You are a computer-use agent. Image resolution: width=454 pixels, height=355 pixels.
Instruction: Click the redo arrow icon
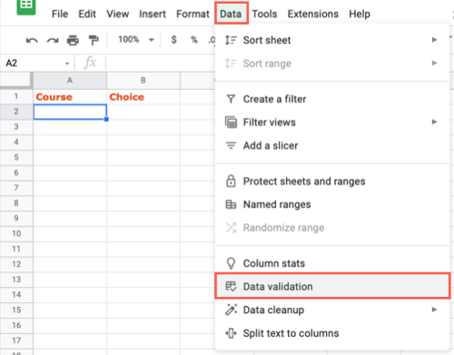point(53,40)
